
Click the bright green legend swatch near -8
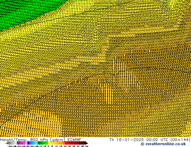point(47,143)
